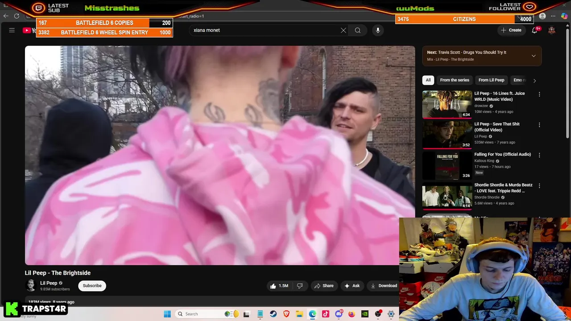This screenshot has width=571, height=321.
Task: Open the NVIDIA app from the taskbar
Action: tap(365, 314)
